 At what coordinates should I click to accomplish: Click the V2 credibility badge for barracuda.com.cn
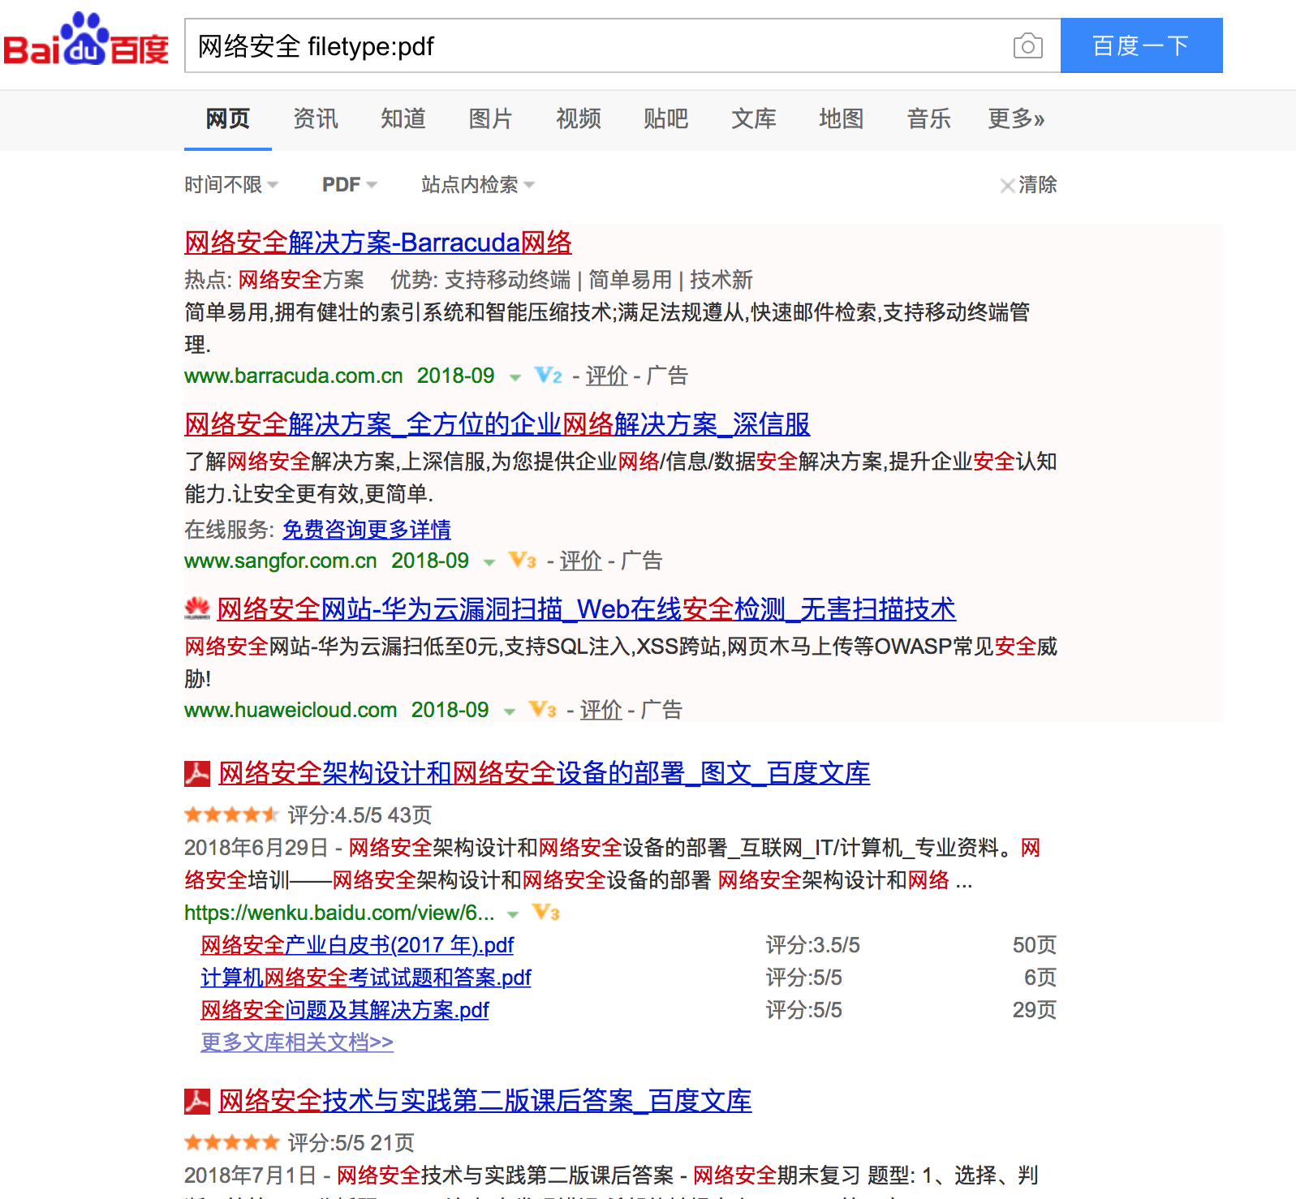[x=549, y=376]
